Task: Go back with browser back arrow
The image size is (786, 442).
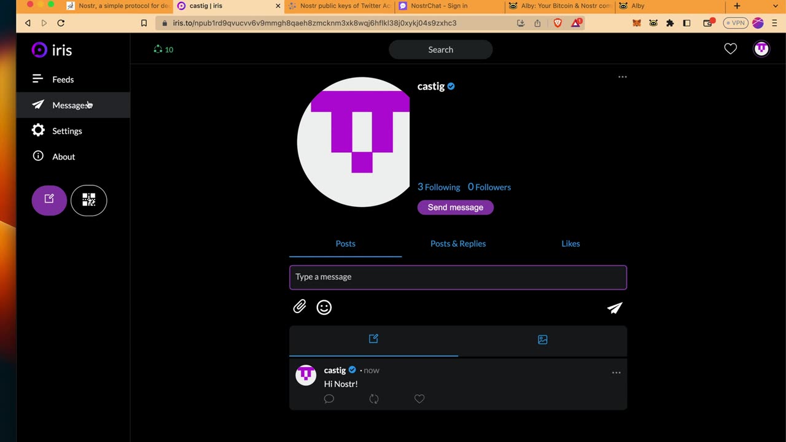Action: click(28, 23)
